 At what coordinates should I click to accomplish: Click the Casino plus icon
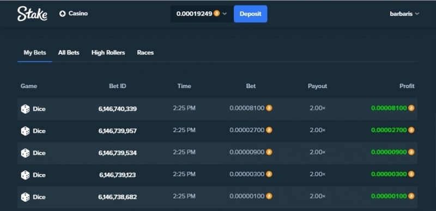63,14
